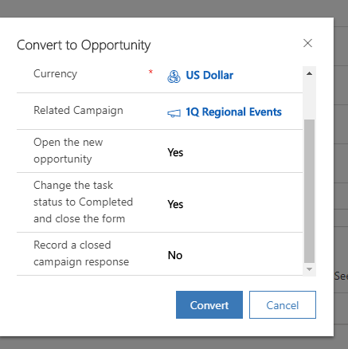Screen dimensions: 348x349
Task: Click the Currency field label
Action: (x=55, y=73)
